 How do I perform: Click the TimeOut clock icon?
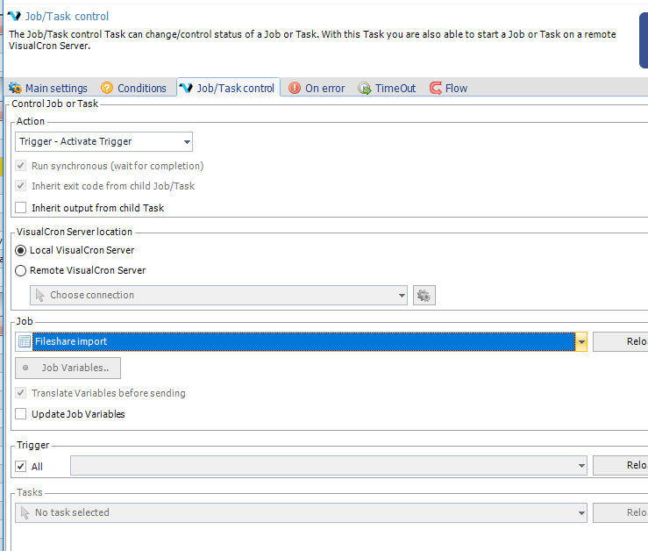tap(365, 89)
